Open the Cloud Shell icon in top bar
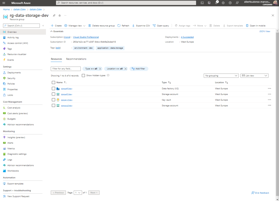This screenshot has width=279, height=201. [202, 3]
